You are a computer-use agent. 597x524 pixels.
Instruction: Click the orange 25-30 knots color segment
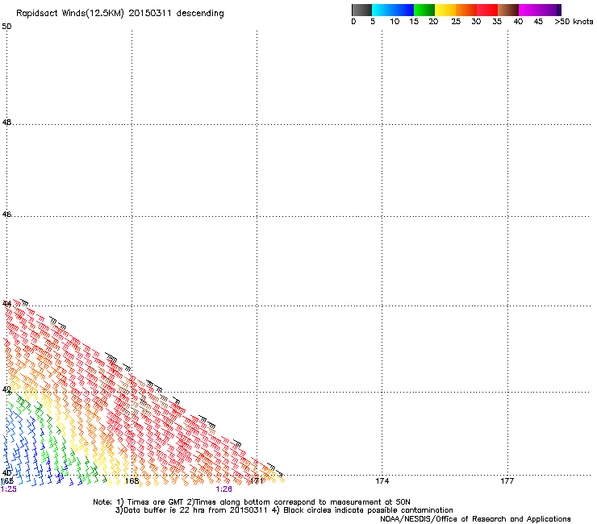click(x=466, y=10)
